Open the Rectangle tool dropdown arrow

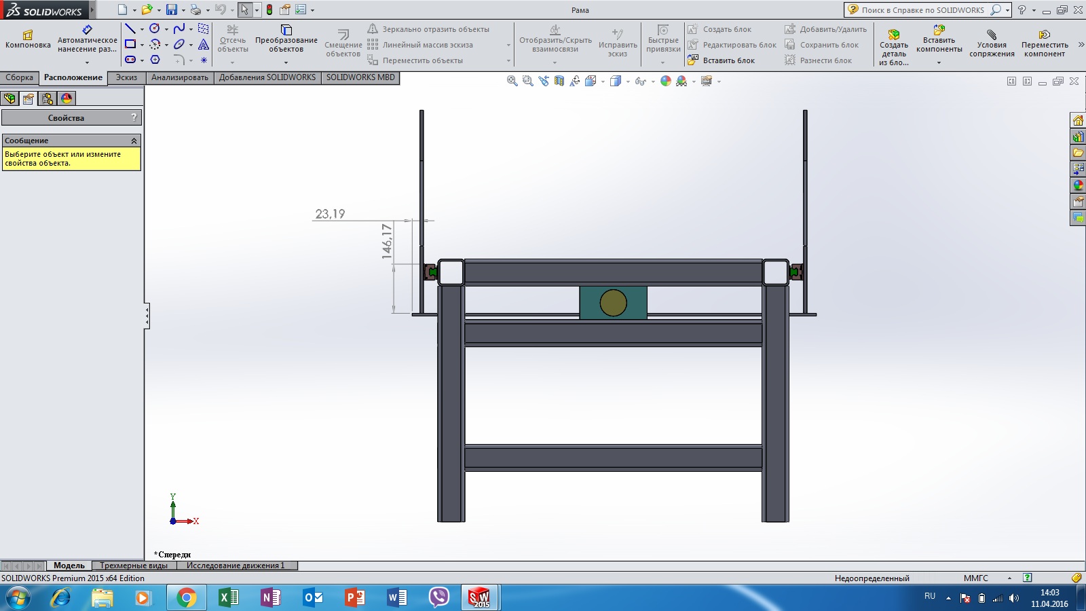click(x=142, y=45)
